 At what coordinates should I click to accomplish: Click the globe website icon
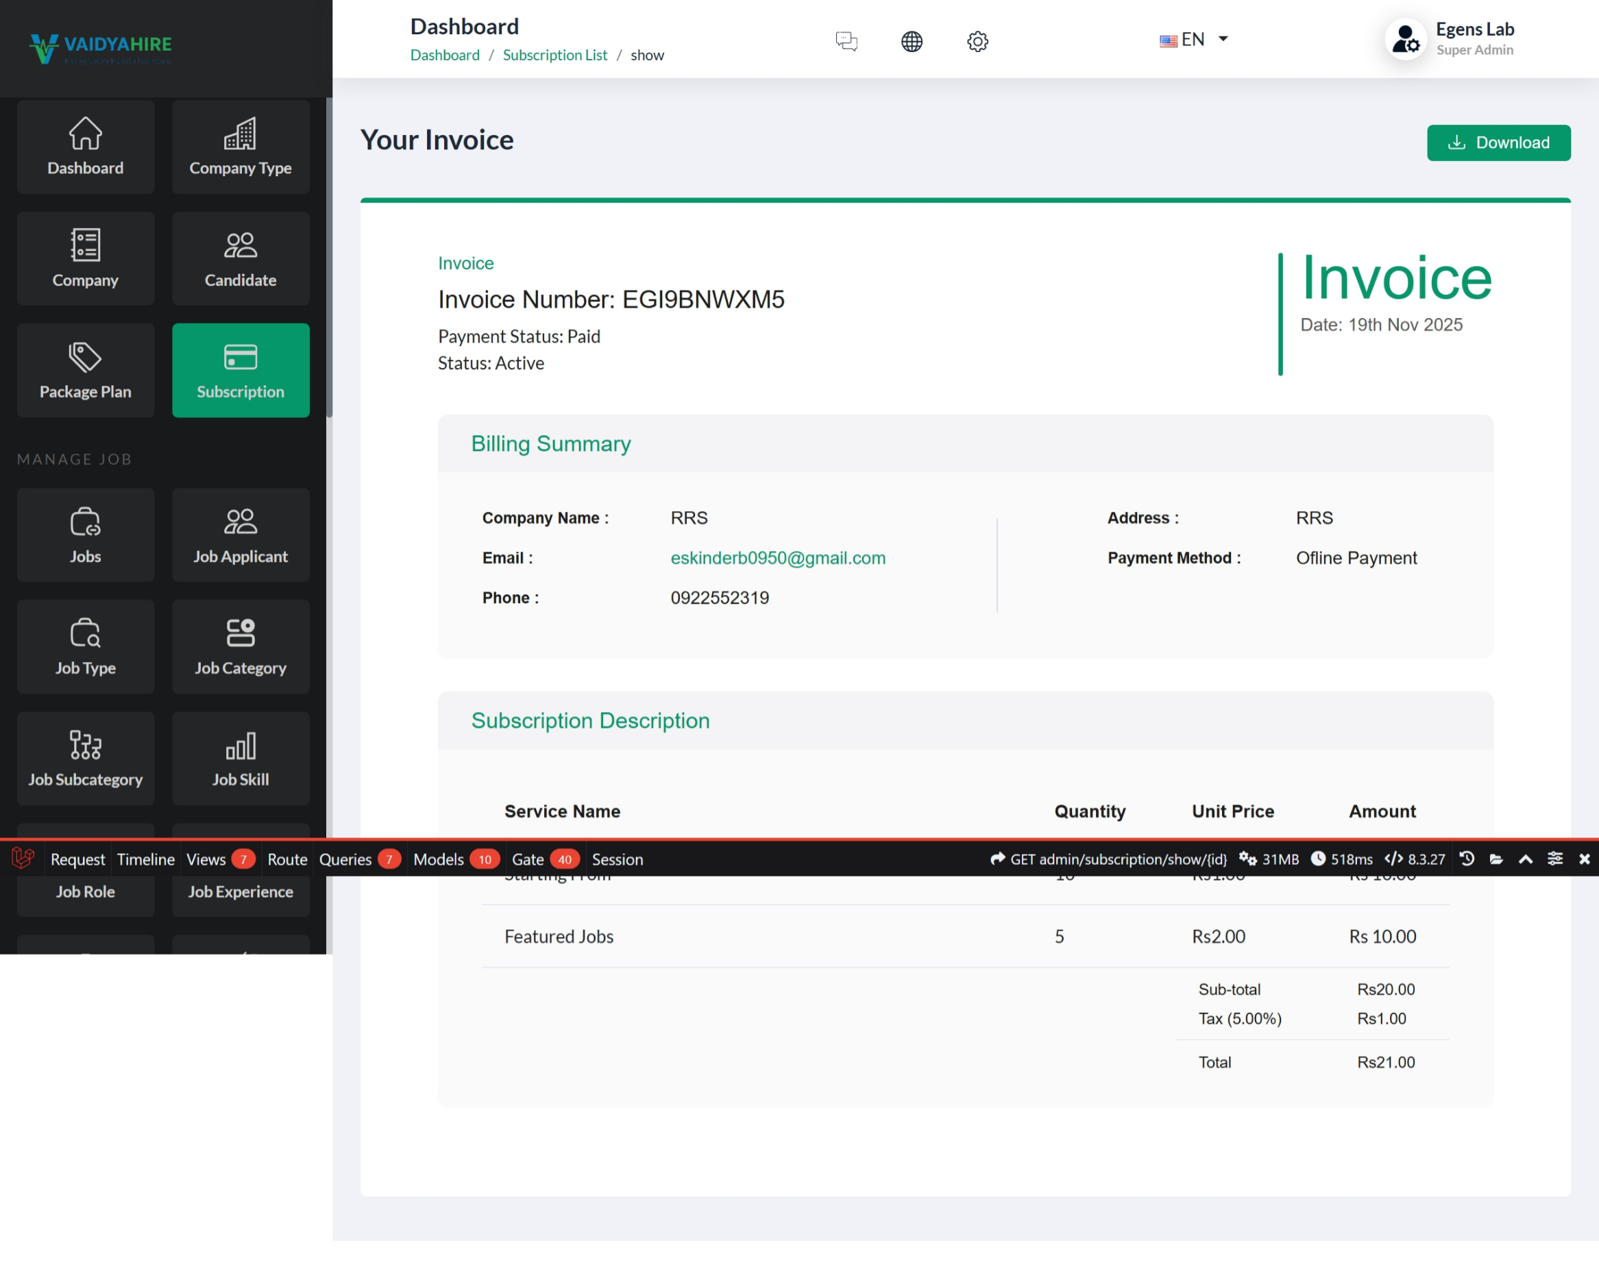[912, 41]
